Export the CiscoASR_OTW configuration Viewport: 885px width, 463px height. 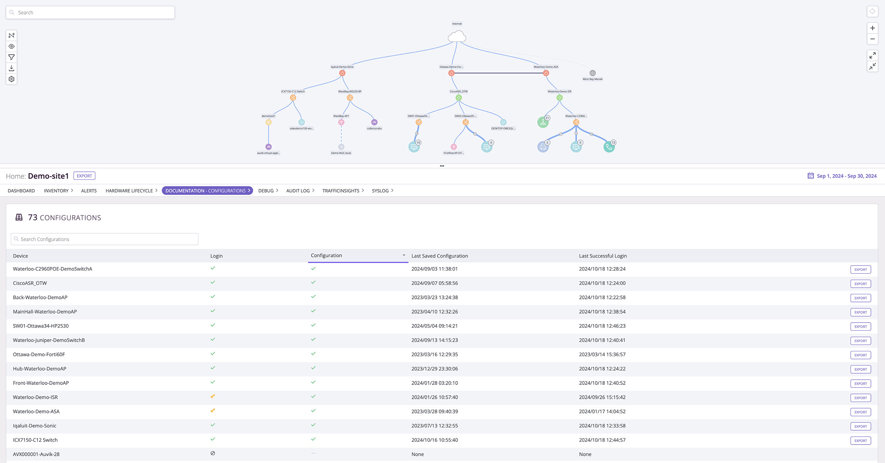[x=861, y=283]
